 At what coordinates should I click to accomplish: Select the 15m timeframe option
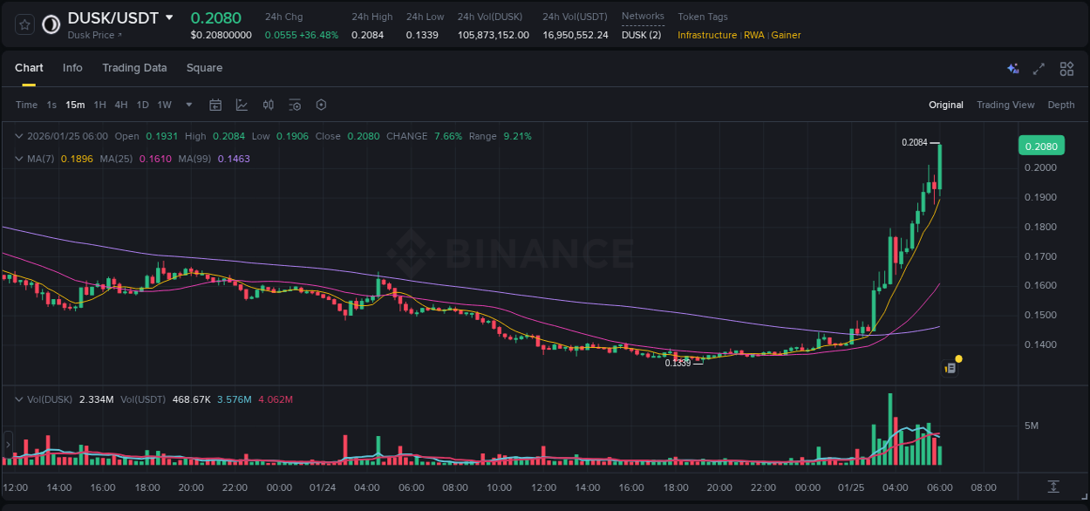pyautogui.click(x=75, y=105)
